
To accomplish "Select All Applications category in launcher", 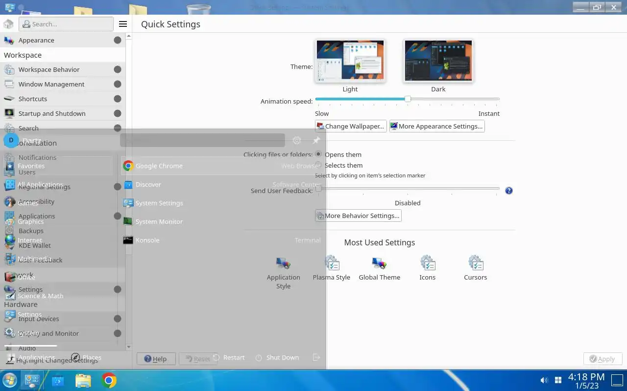I will [58, 185].
